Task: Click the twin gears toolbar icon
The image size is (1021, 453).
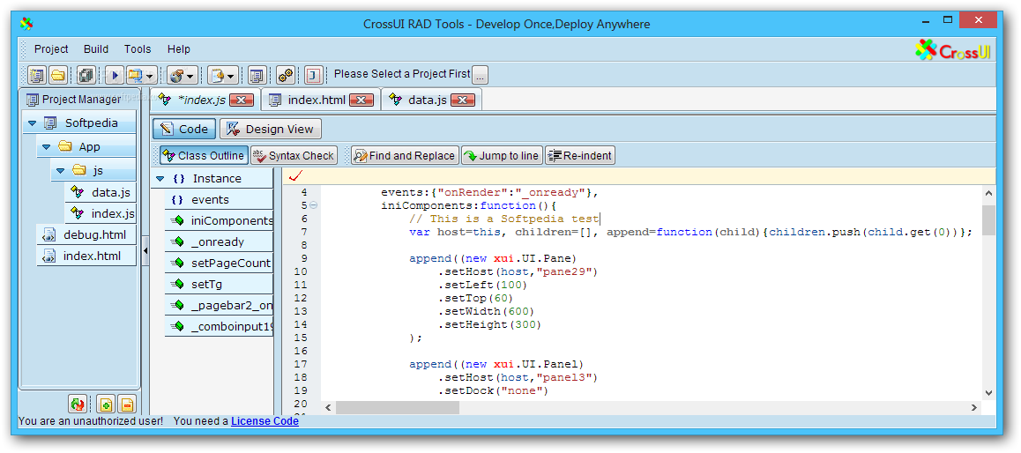Action: pos(285,75)
